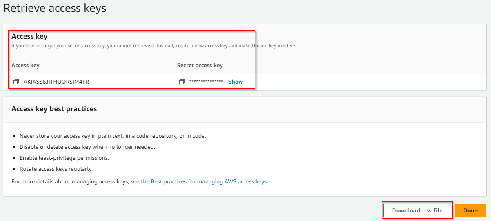The height and width of the screenshot is (221, 491).
Task: Click the Secret access key column header
Action: click(200, 65)
